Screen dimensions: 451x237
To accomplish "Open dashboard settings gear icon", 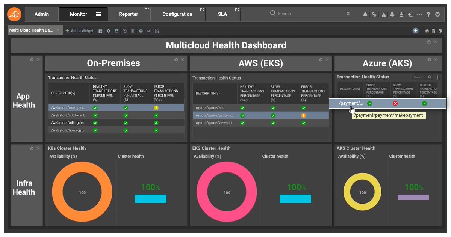I will pos(109,31).
